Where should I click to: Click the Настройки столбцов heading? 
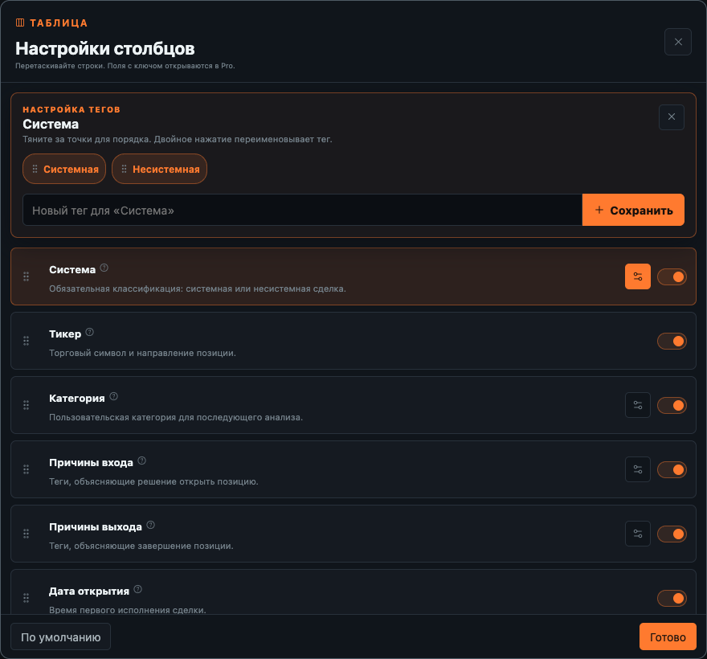point(105,48)
